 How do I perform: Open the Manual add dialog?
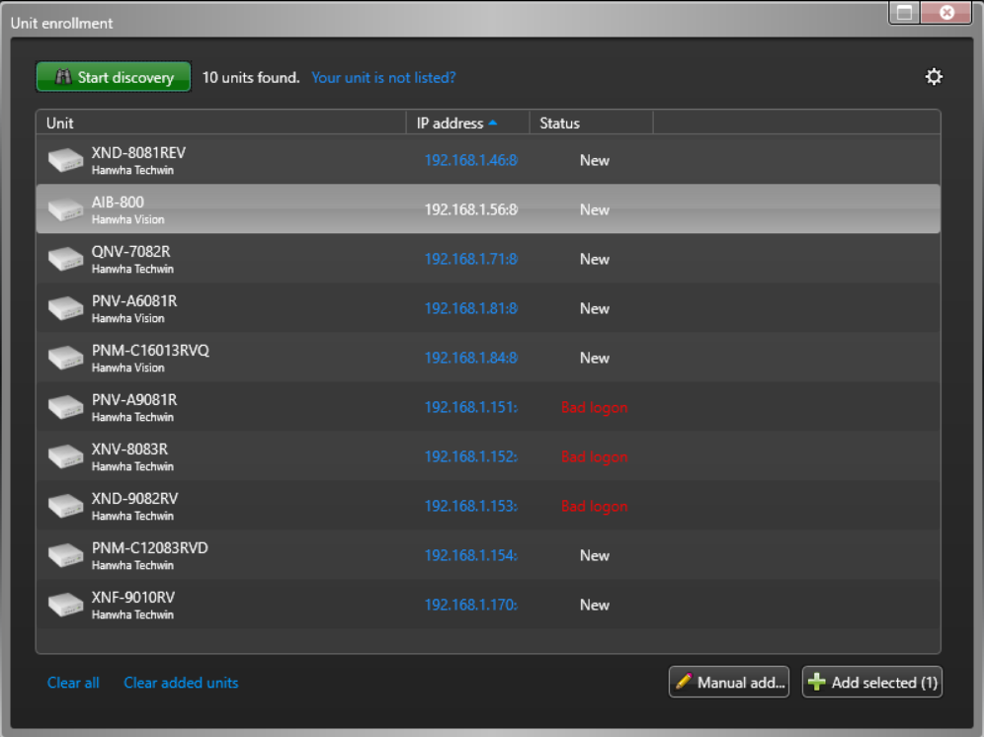pos(729,682)
